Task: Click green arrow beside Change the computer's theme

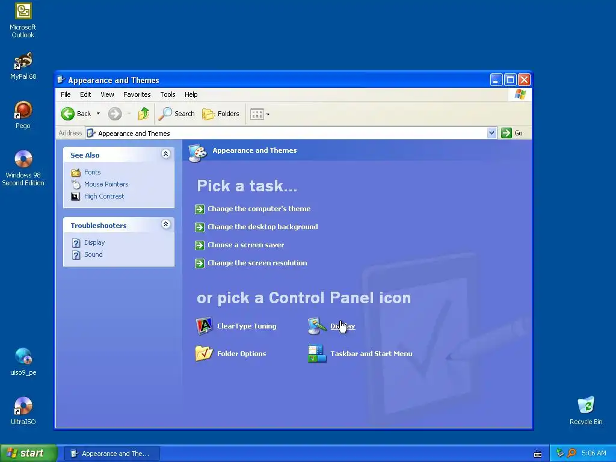Action: pos(200,209)
